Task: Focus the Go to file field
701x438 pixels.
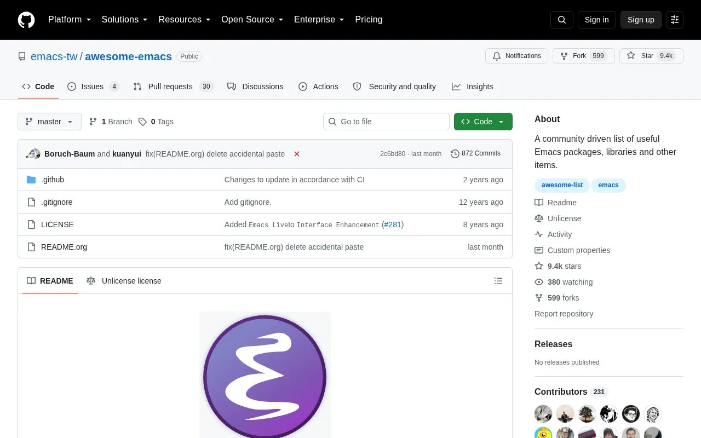Action: coord(386,122)
